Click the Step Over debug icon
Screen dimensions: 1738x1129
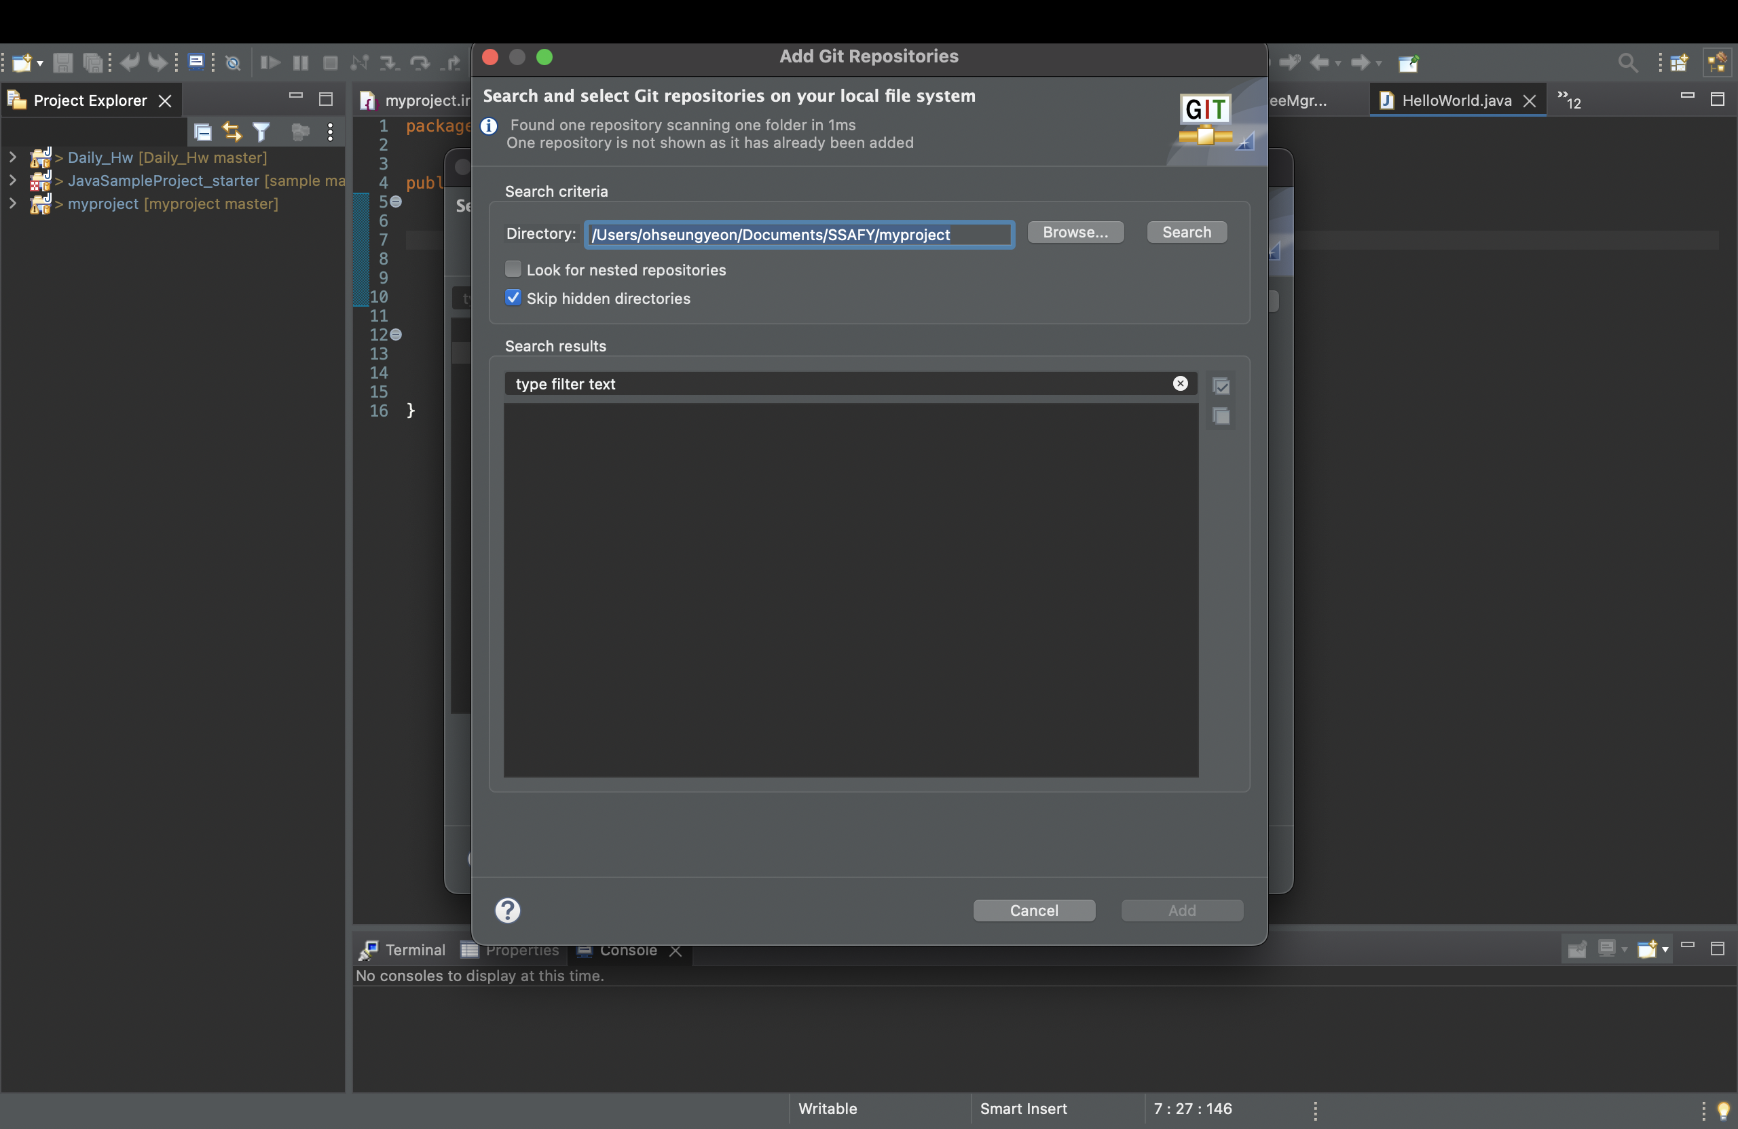tap(420, 63)
